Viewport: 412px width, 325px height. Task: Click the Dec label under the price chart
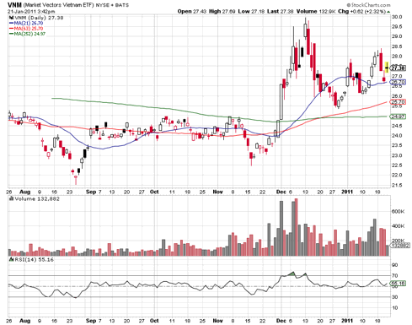coord(281,192)
